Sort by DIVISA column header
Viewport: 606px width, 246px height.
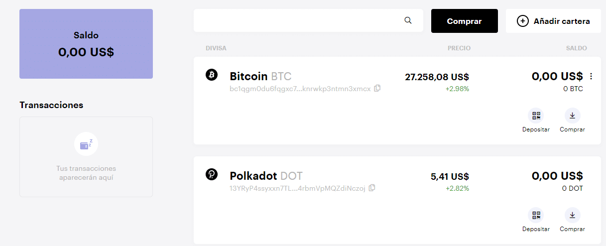click(x=216, y=48)
